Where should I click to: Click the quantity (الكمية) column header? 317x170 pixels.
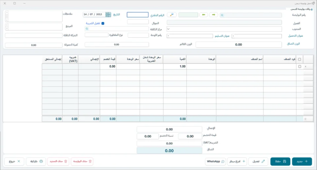tap(175, 59)
